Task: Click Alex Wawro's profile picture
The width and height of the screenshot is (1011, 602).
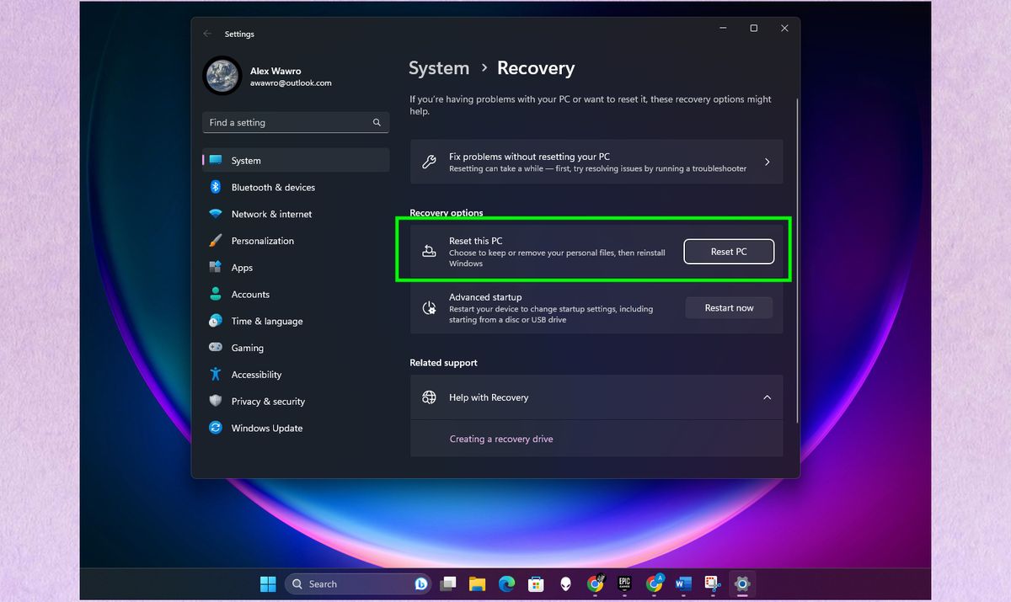Action: (x=222, y=76)
